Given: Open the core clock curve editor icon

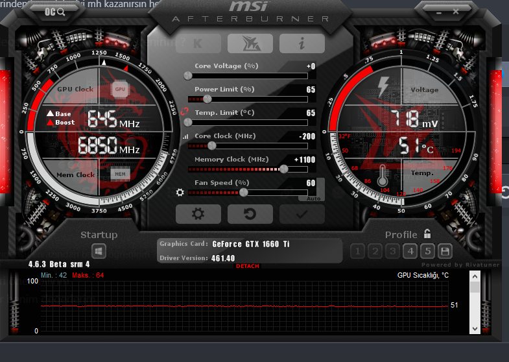Looking at the screenshot, I should point(185,137).
